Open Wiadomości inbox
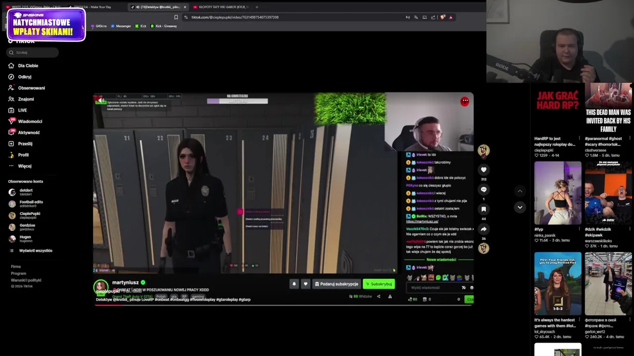Screen dimensions: 634x356 click(25, 122)
